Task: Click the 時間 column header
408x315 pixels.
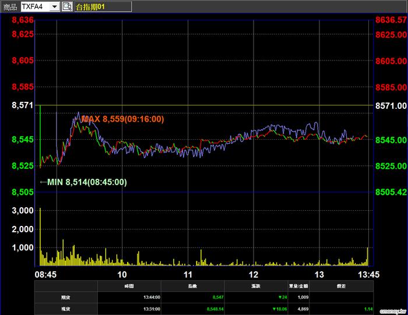Action: pyautogui.click(x=128, y=286)
